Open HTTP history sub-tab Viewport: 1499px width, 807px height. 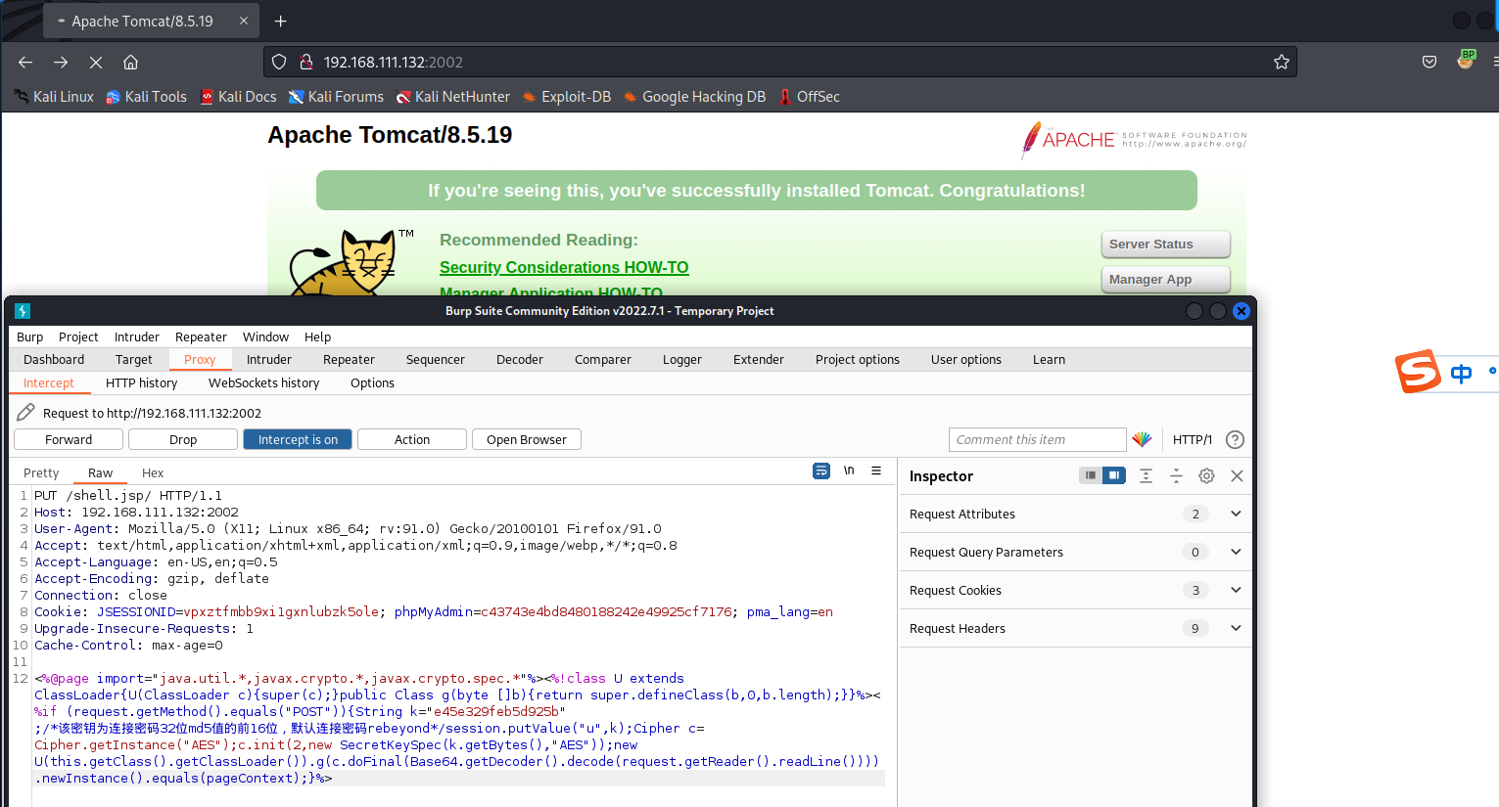[141, 382]
